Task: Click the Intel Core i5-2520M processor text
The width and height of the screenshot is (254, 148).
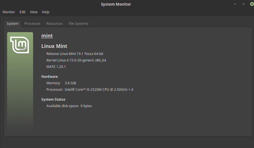Action: click(x=99, y=90)
